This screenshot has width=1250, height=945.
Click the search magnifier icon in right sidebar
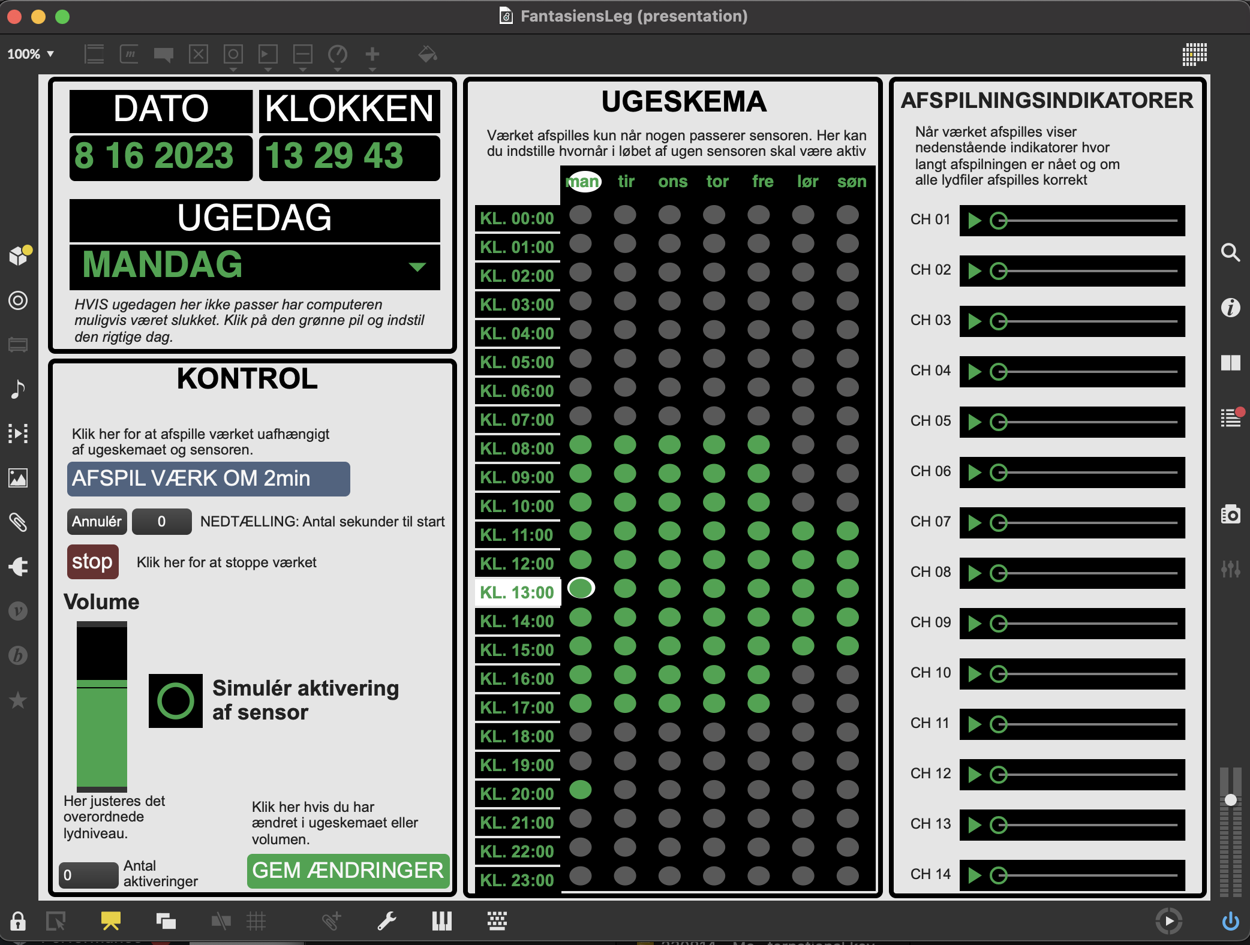click(x=1230, y=252)
